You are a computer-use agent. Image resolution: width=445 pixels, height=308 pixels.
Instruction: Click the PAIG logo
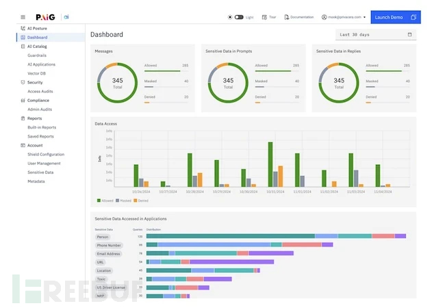(46, 17)
